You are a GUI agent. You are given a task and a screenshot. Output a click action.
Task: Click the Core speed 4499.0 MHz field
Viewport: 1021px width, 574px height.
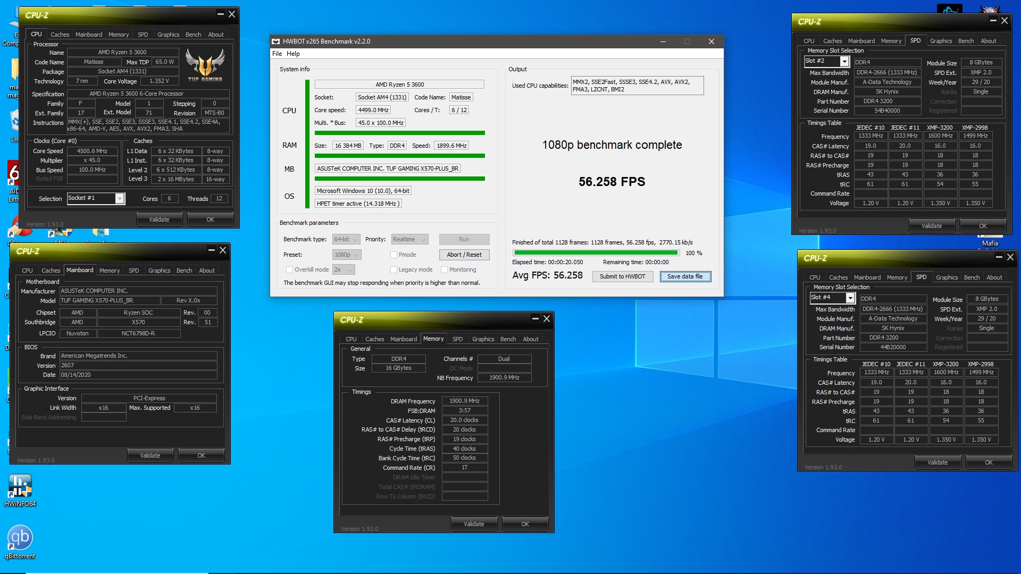tap(373, 110)
